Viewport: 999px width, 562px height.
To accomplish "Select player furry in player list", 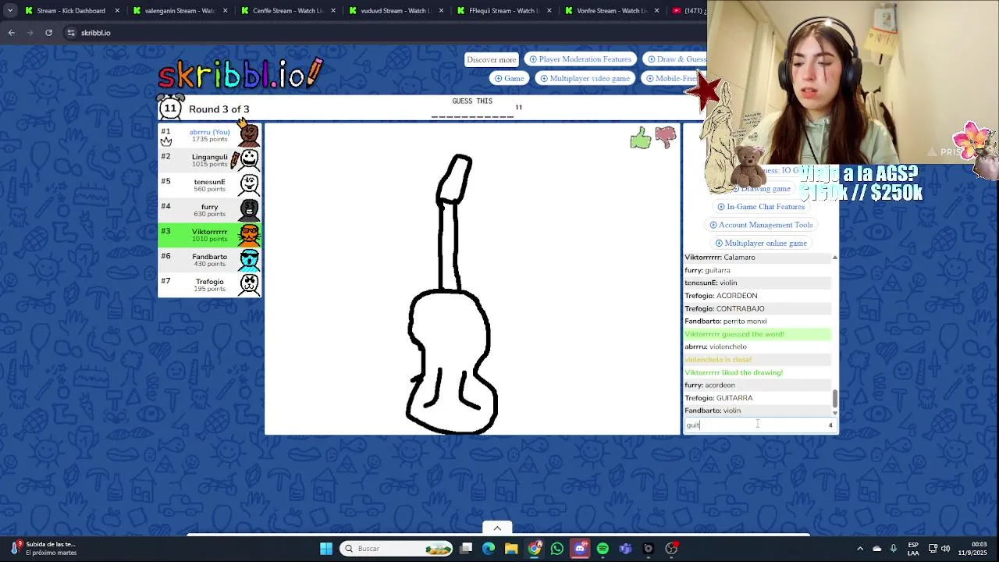I will 209,209.
